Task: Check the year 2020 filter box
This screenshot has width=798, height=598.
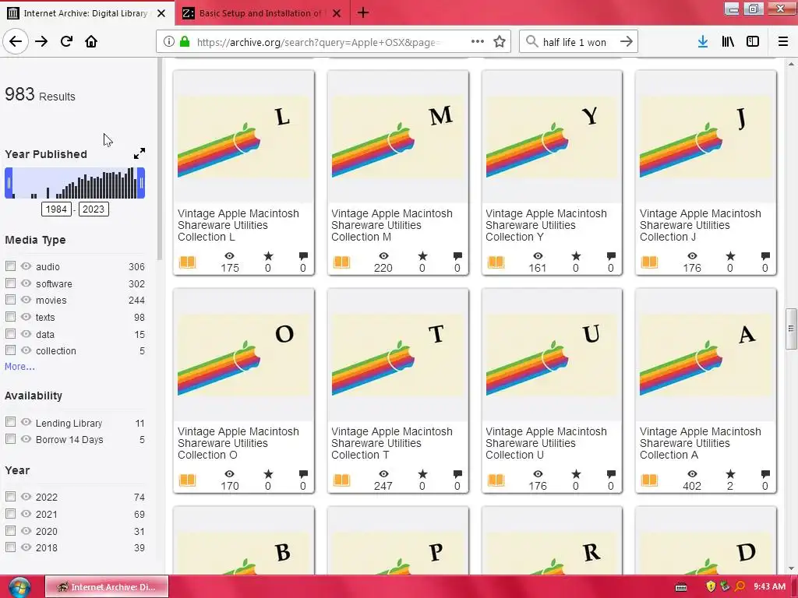Action: pos(10,530)
